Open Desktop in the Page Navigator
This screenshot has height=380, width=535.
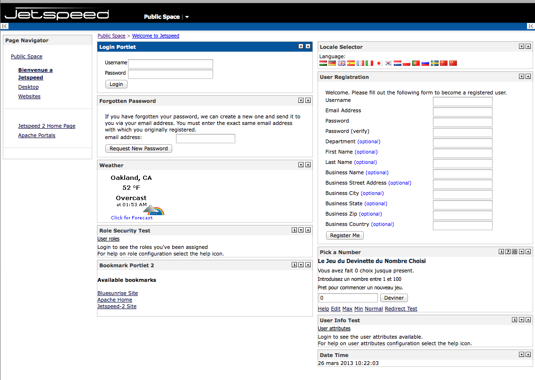[29, 87]
